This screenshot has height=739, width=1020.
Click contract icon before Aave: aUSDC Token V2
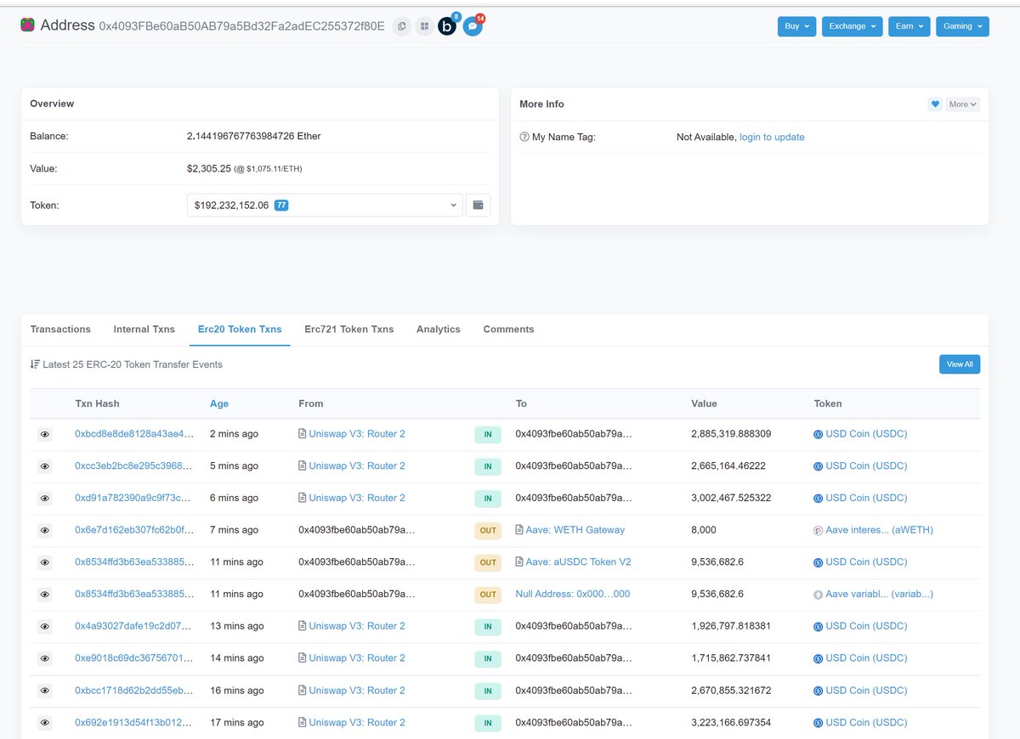pos(519,562)
